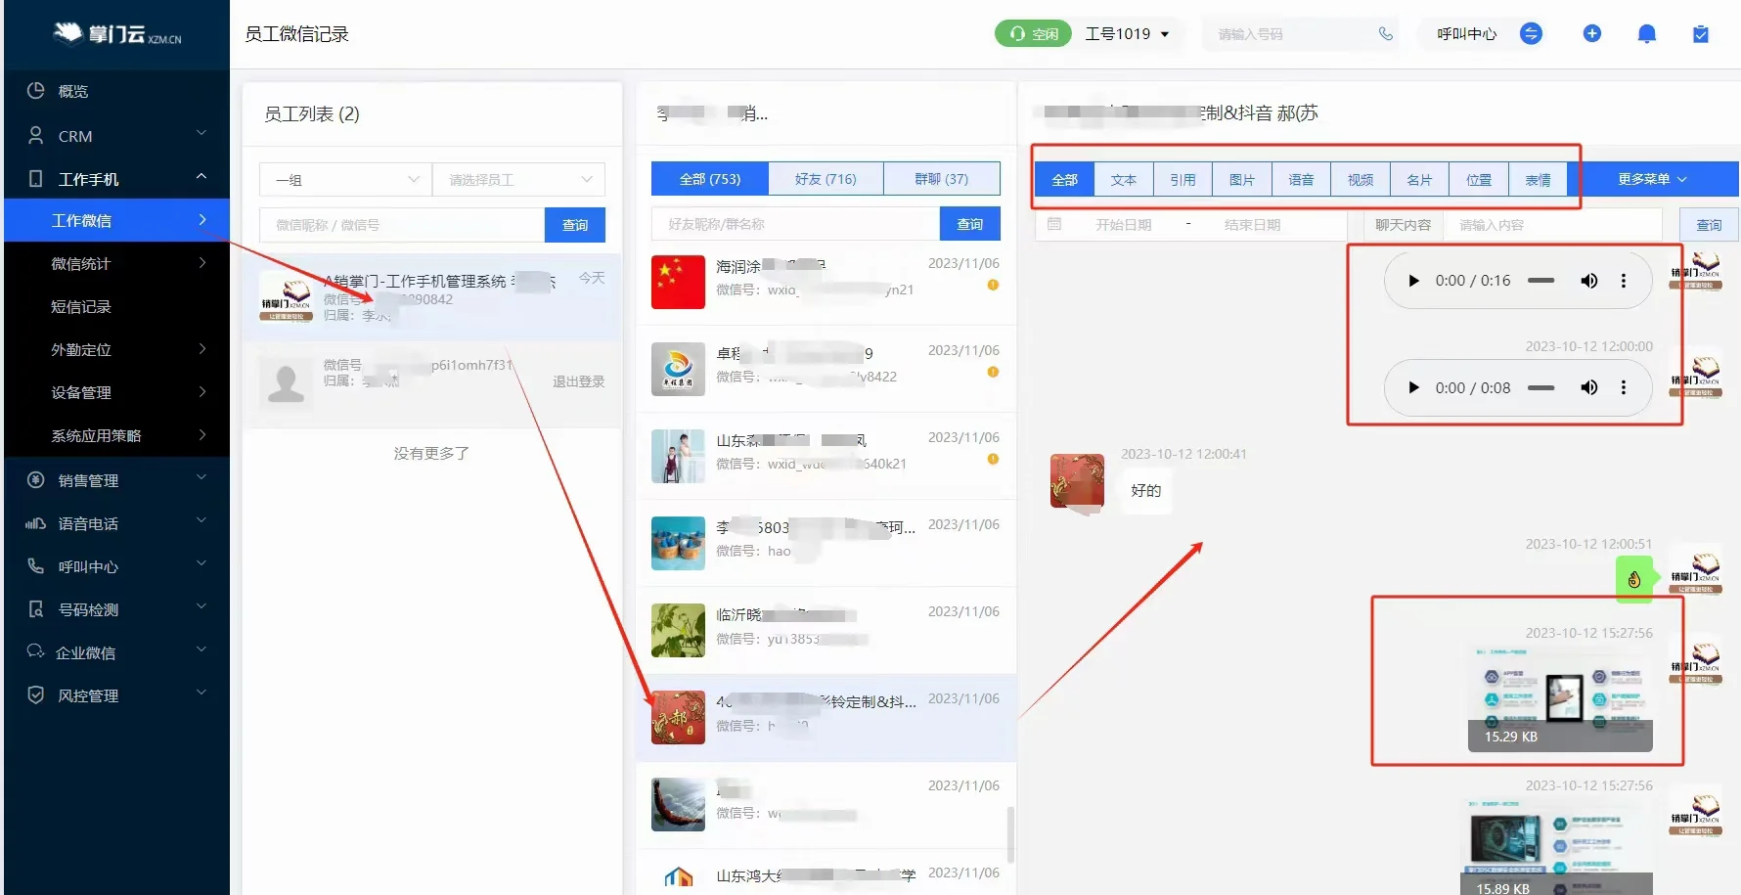Click the phone dial icon beside the number field
The image size is (1741, 895).
(1385, 33)
